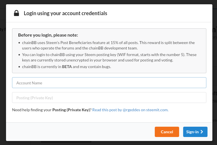Click the 'Need help finding your' text

32,110
